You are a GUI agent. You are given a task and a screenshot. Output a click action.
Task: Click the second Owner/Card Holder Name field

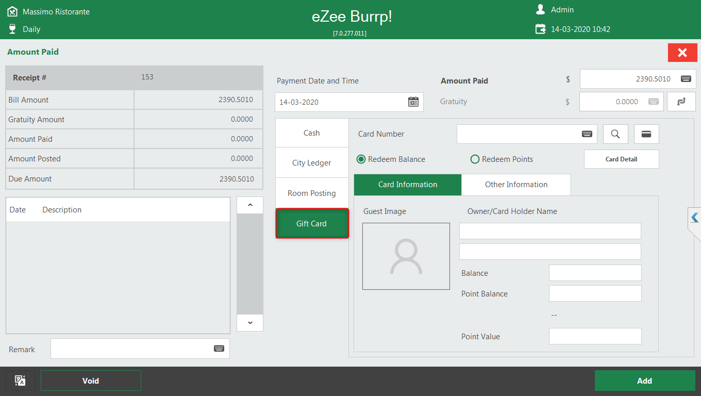pos(550,252)
